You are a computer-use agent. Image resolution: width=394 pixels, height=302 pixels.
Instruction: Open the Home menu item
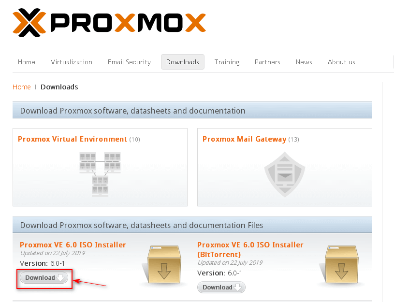point(27,62)
